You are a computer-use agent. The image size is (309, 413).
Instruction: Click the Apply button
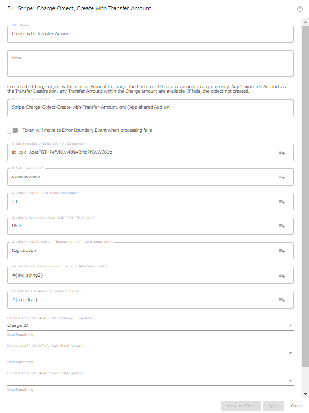pyautogui.click(x=273, y=406)
